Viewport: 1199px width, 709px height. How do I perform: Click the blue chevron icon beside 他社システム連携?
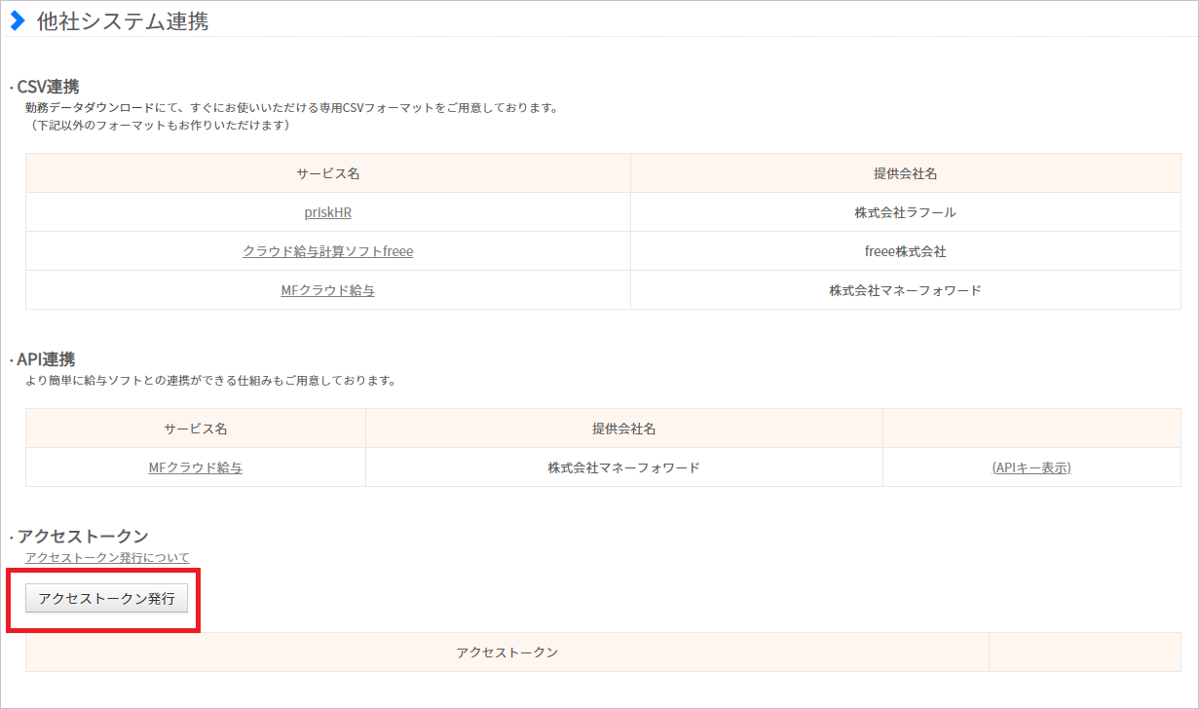[x=17, y=20]
